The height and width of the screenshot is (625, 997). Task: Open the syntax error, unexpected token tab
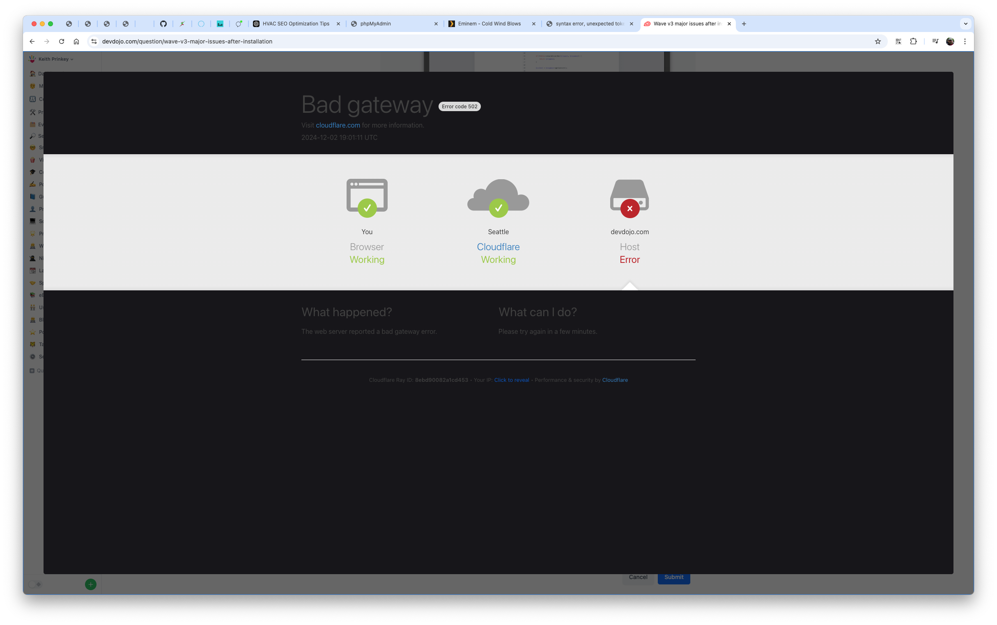(590, 24)
